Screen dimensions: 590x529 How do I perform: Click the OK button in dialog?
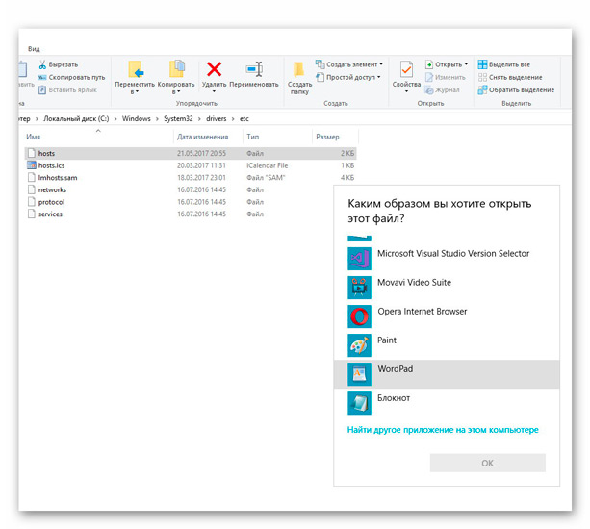487,463
